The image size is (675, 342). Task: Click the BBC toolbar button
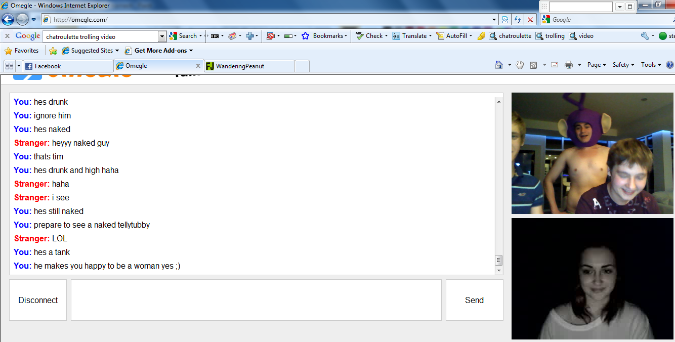pos(215,36)
